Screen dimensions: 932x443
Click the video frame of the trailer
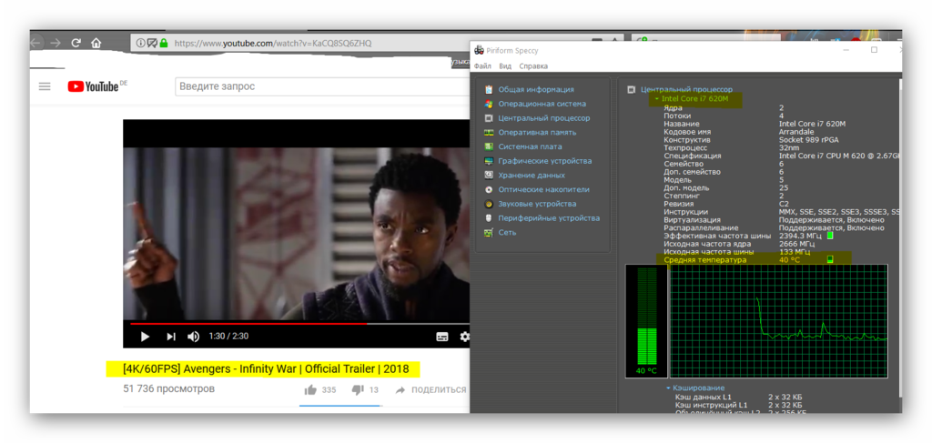coord(296,234)
